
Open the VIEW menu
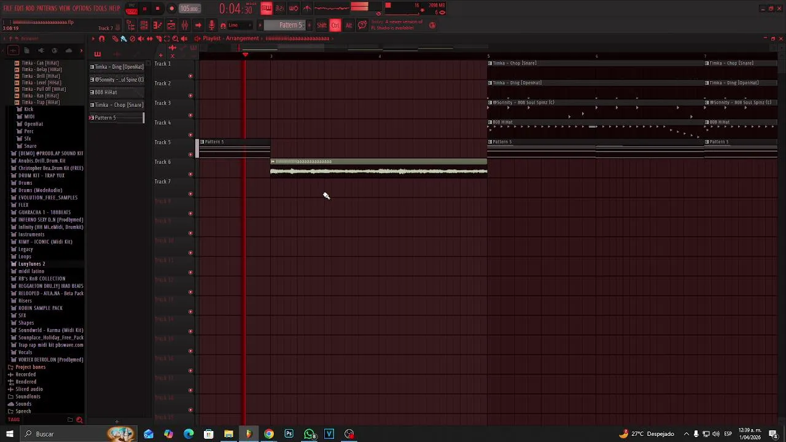click(64, 9)
